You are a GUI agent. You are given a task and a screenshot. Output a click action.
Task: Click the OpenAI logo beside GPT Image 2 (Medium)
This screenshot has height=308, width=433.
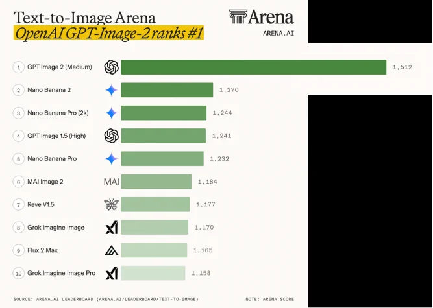tap(111, 67)
